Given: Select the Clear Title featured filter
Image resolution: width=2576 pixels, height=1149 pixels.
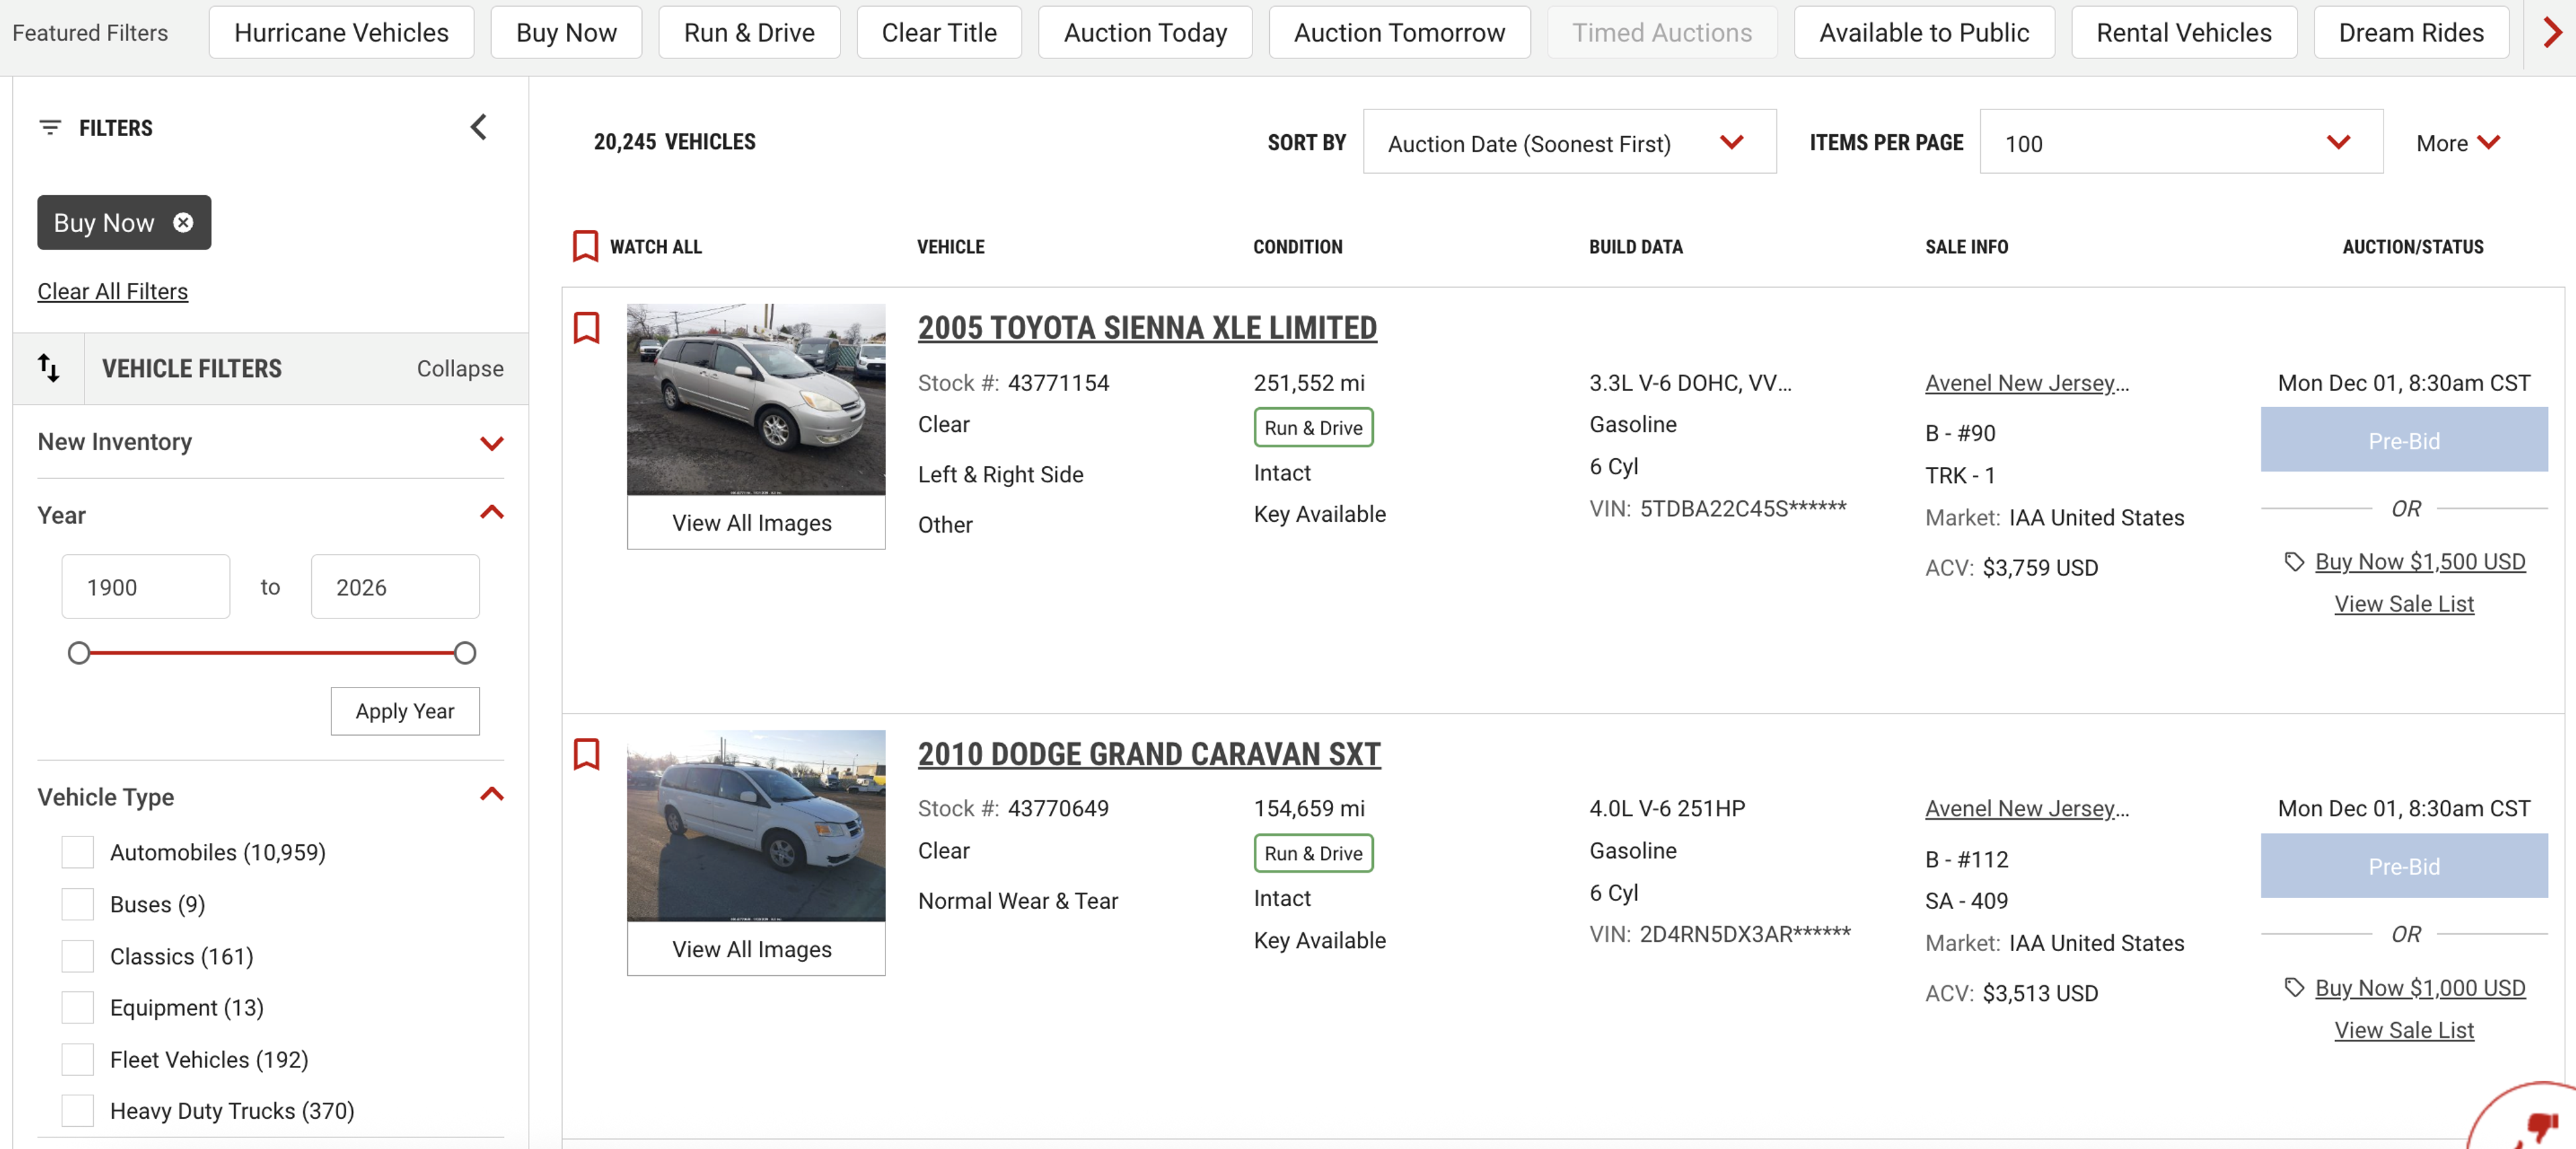Looking at the screenshot, I should point(939,33).
